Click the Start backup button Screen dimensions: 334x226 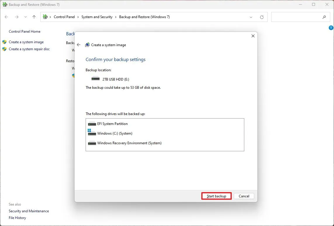216,196
